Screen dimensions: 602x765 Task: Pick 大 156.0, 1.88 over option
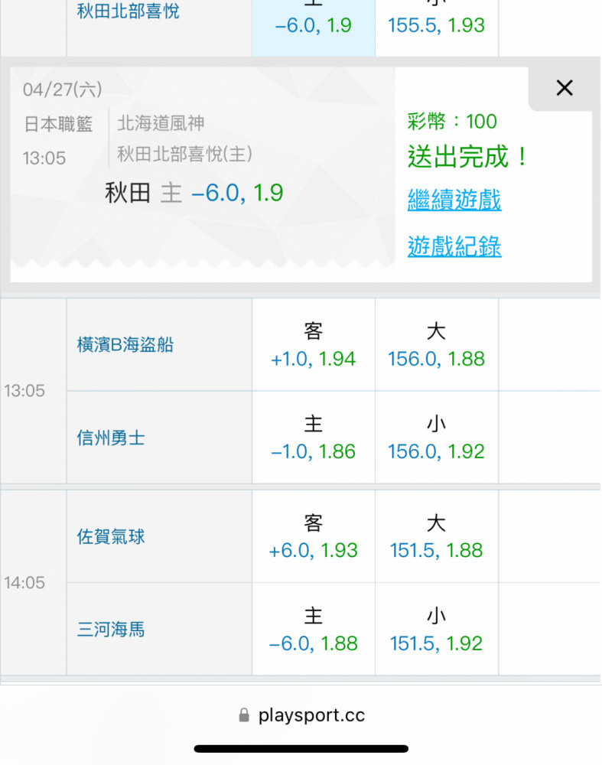point(436,345)
